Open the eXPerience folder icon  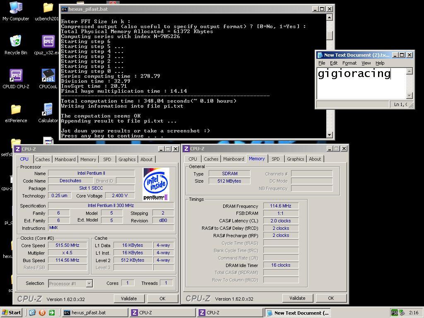click(16, 113)
